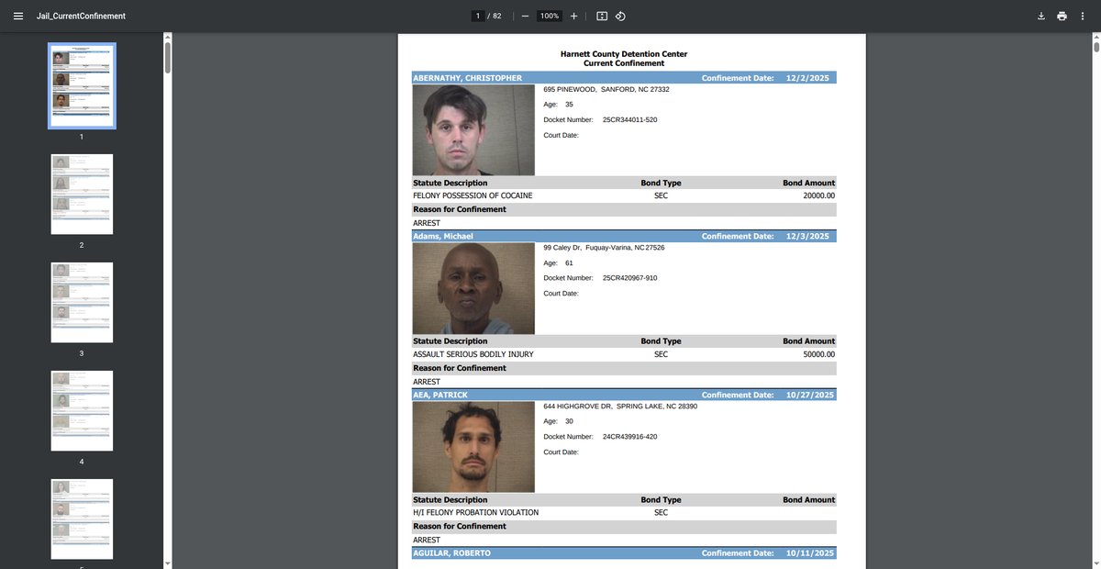Select page 1 thumbnail
The height and width of the screenshot is (569, 1101).
click(x=82, y=85)
